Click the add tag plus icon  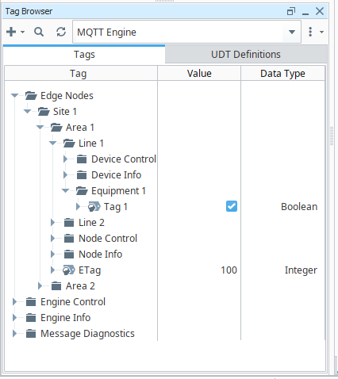point(11,32)
